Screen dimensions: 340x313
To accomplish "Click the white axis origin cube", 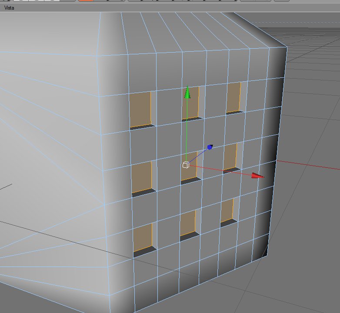I will (186, 165).
